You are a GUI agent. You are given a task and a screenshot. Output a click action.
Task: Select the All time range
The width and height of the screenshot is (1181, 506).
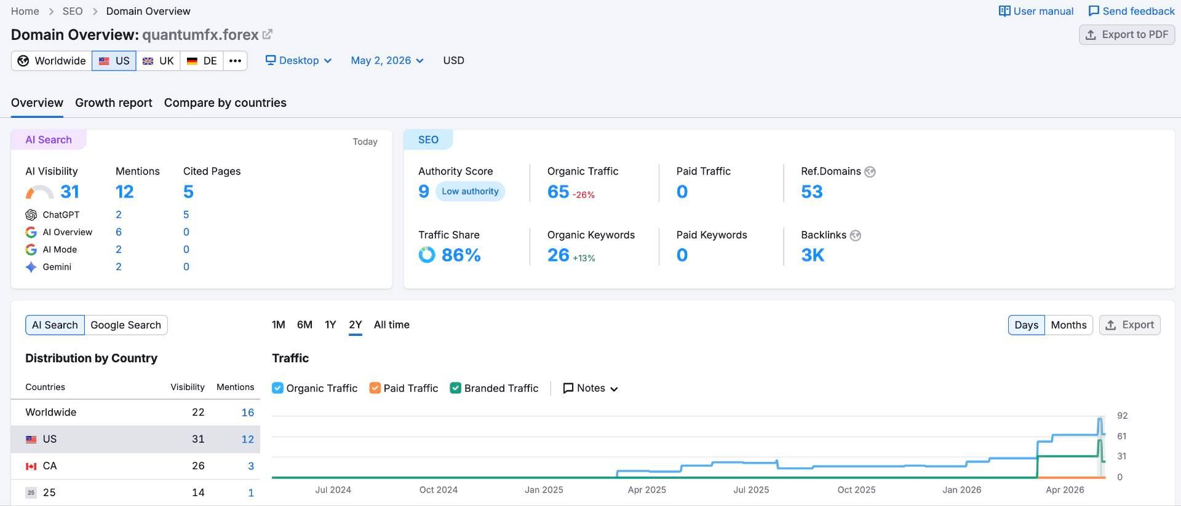pyautogui.click(x=391, y=325)
